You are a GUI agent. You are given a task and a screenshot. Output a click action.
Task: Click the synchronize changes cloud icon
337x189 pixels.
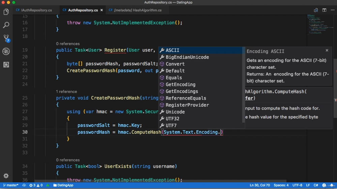point(24,185)
